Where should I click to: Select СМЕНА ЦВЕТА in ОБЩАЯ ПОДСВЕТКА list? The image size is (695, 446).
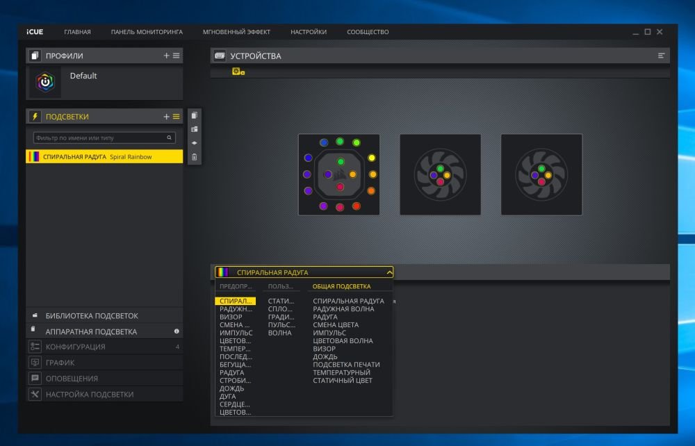click(336, 325)
